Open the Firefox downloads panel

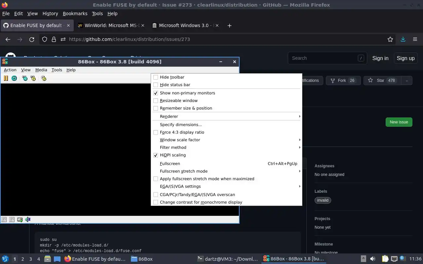point(403,39)
